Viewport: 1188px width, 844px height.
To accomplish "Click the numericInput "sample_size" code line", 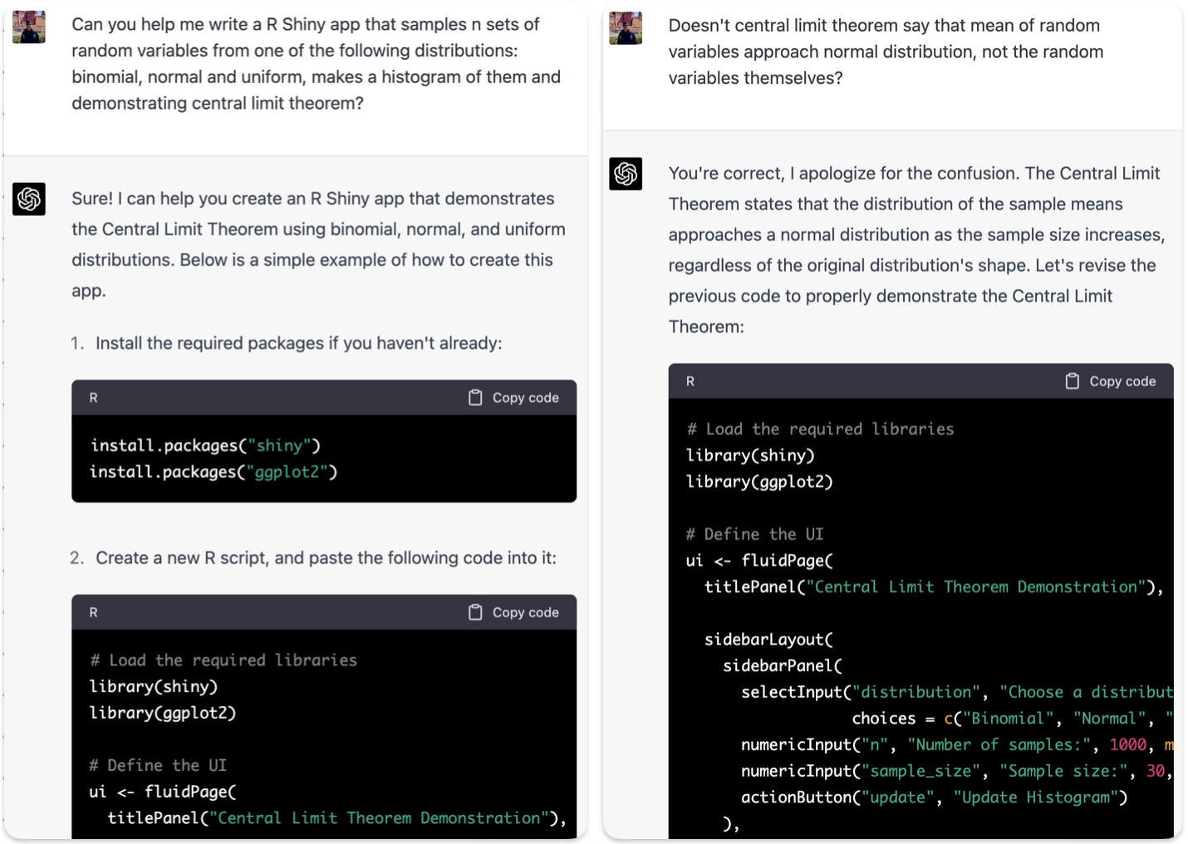I will point(955,772).
